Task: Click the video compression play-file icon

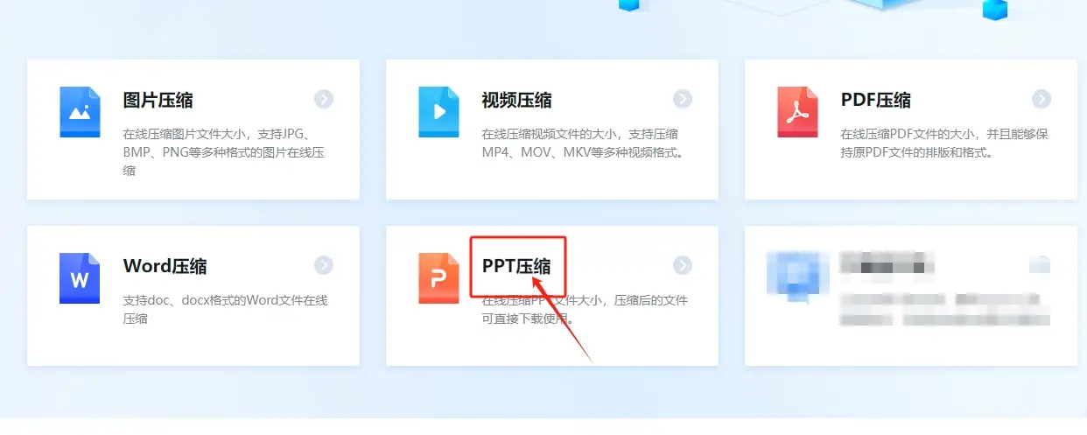Action: click(438, 112)
